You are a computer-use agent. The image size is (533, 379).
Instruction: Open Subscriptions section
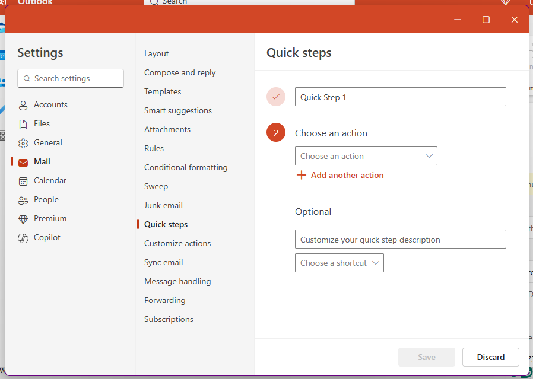[x=169, y=320]
